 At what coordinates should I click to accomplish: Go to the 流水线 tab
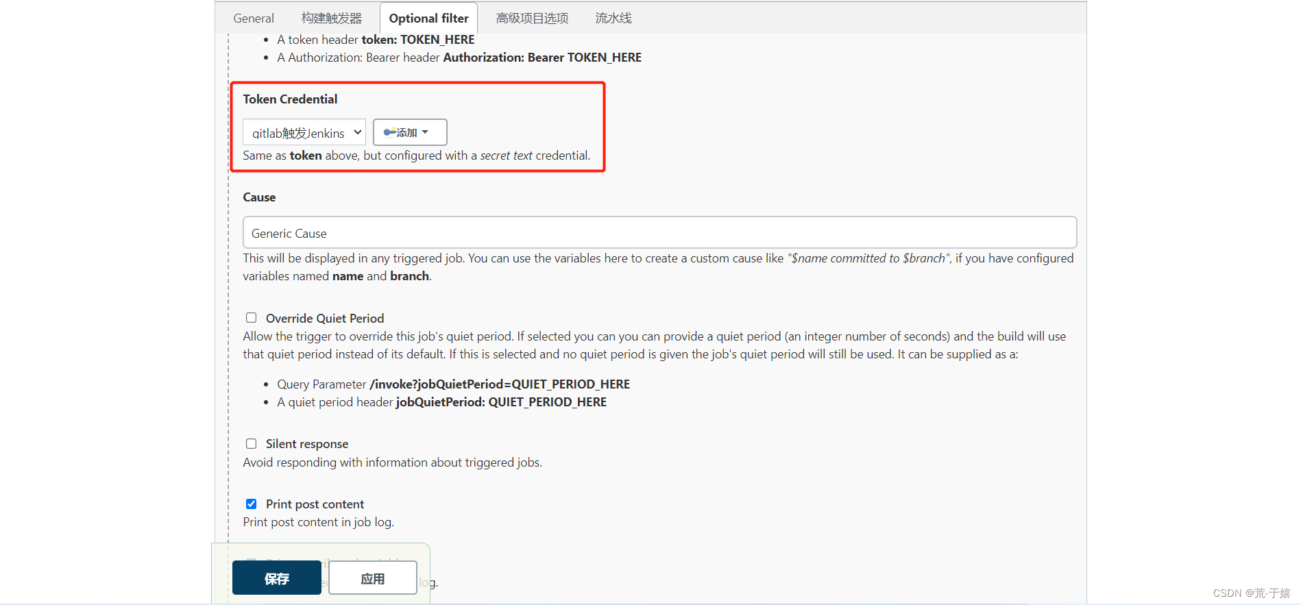point(613,18)
